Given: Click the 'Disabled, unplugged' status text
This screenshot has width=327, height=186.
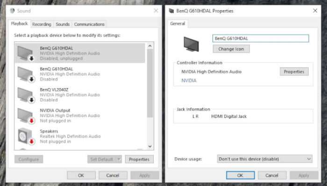Looking at the screenshot, I should pos(61,58).
